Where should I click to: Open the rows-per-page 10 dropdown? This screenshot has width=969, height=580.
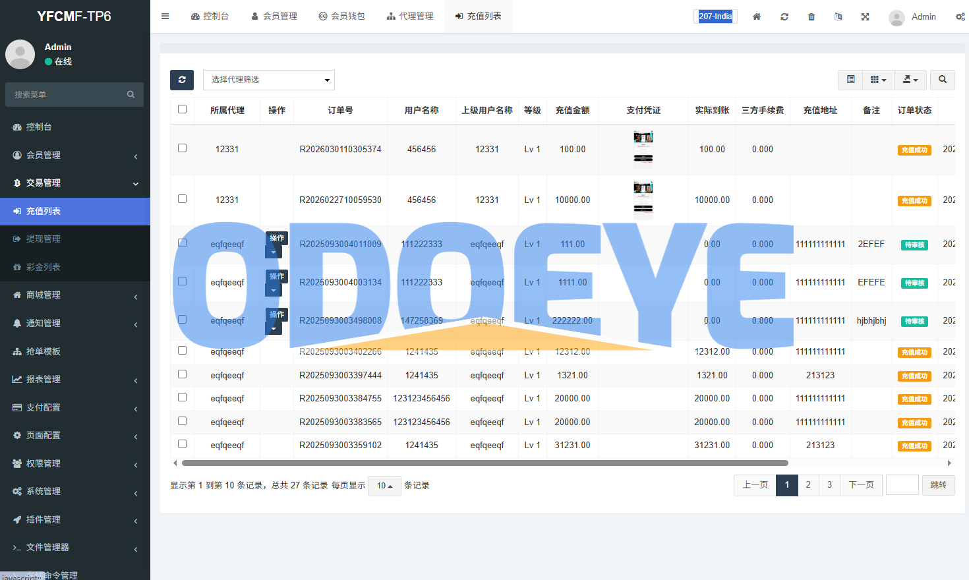(384, 486)
